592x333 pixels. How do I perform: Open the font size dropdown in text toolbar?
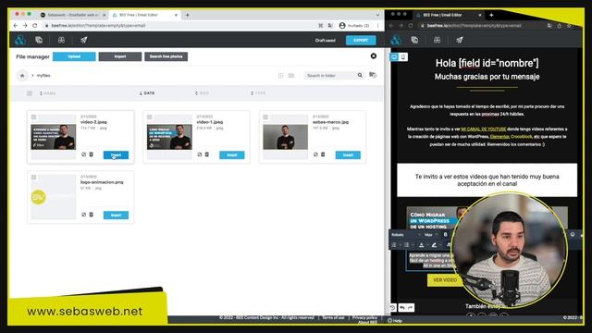pyautogui.click(x=431, y=234)
